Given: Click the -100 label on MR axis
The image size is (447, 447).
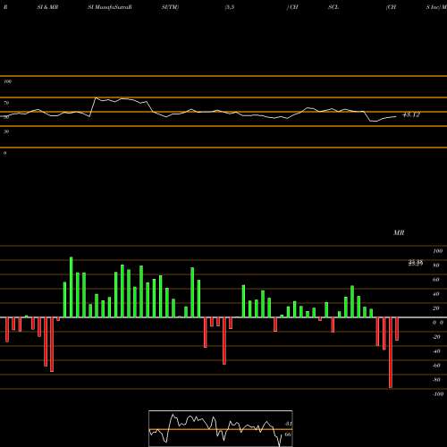Looking at the screenshot, I should pyautogui.click(x=437, y=394).
